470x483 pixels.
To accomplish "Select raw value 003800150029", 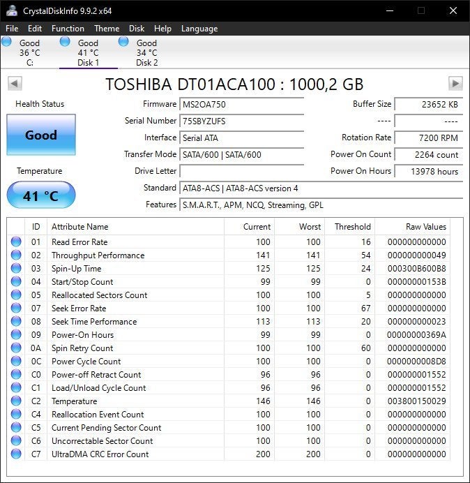I will [417, 401].
